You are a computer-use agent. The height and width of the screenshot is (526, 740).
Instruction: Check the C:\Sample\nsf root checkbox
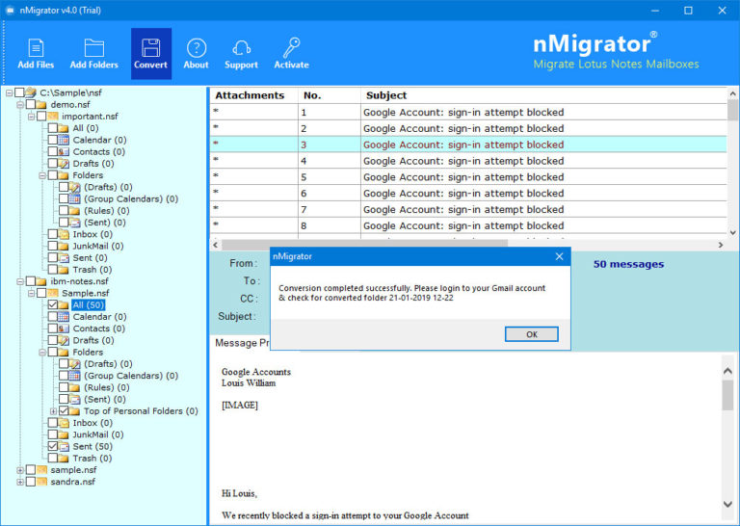[19, 92]
